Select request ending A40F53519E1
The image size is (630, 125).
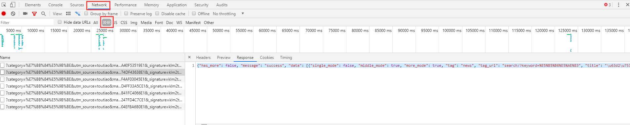point(92,65)
